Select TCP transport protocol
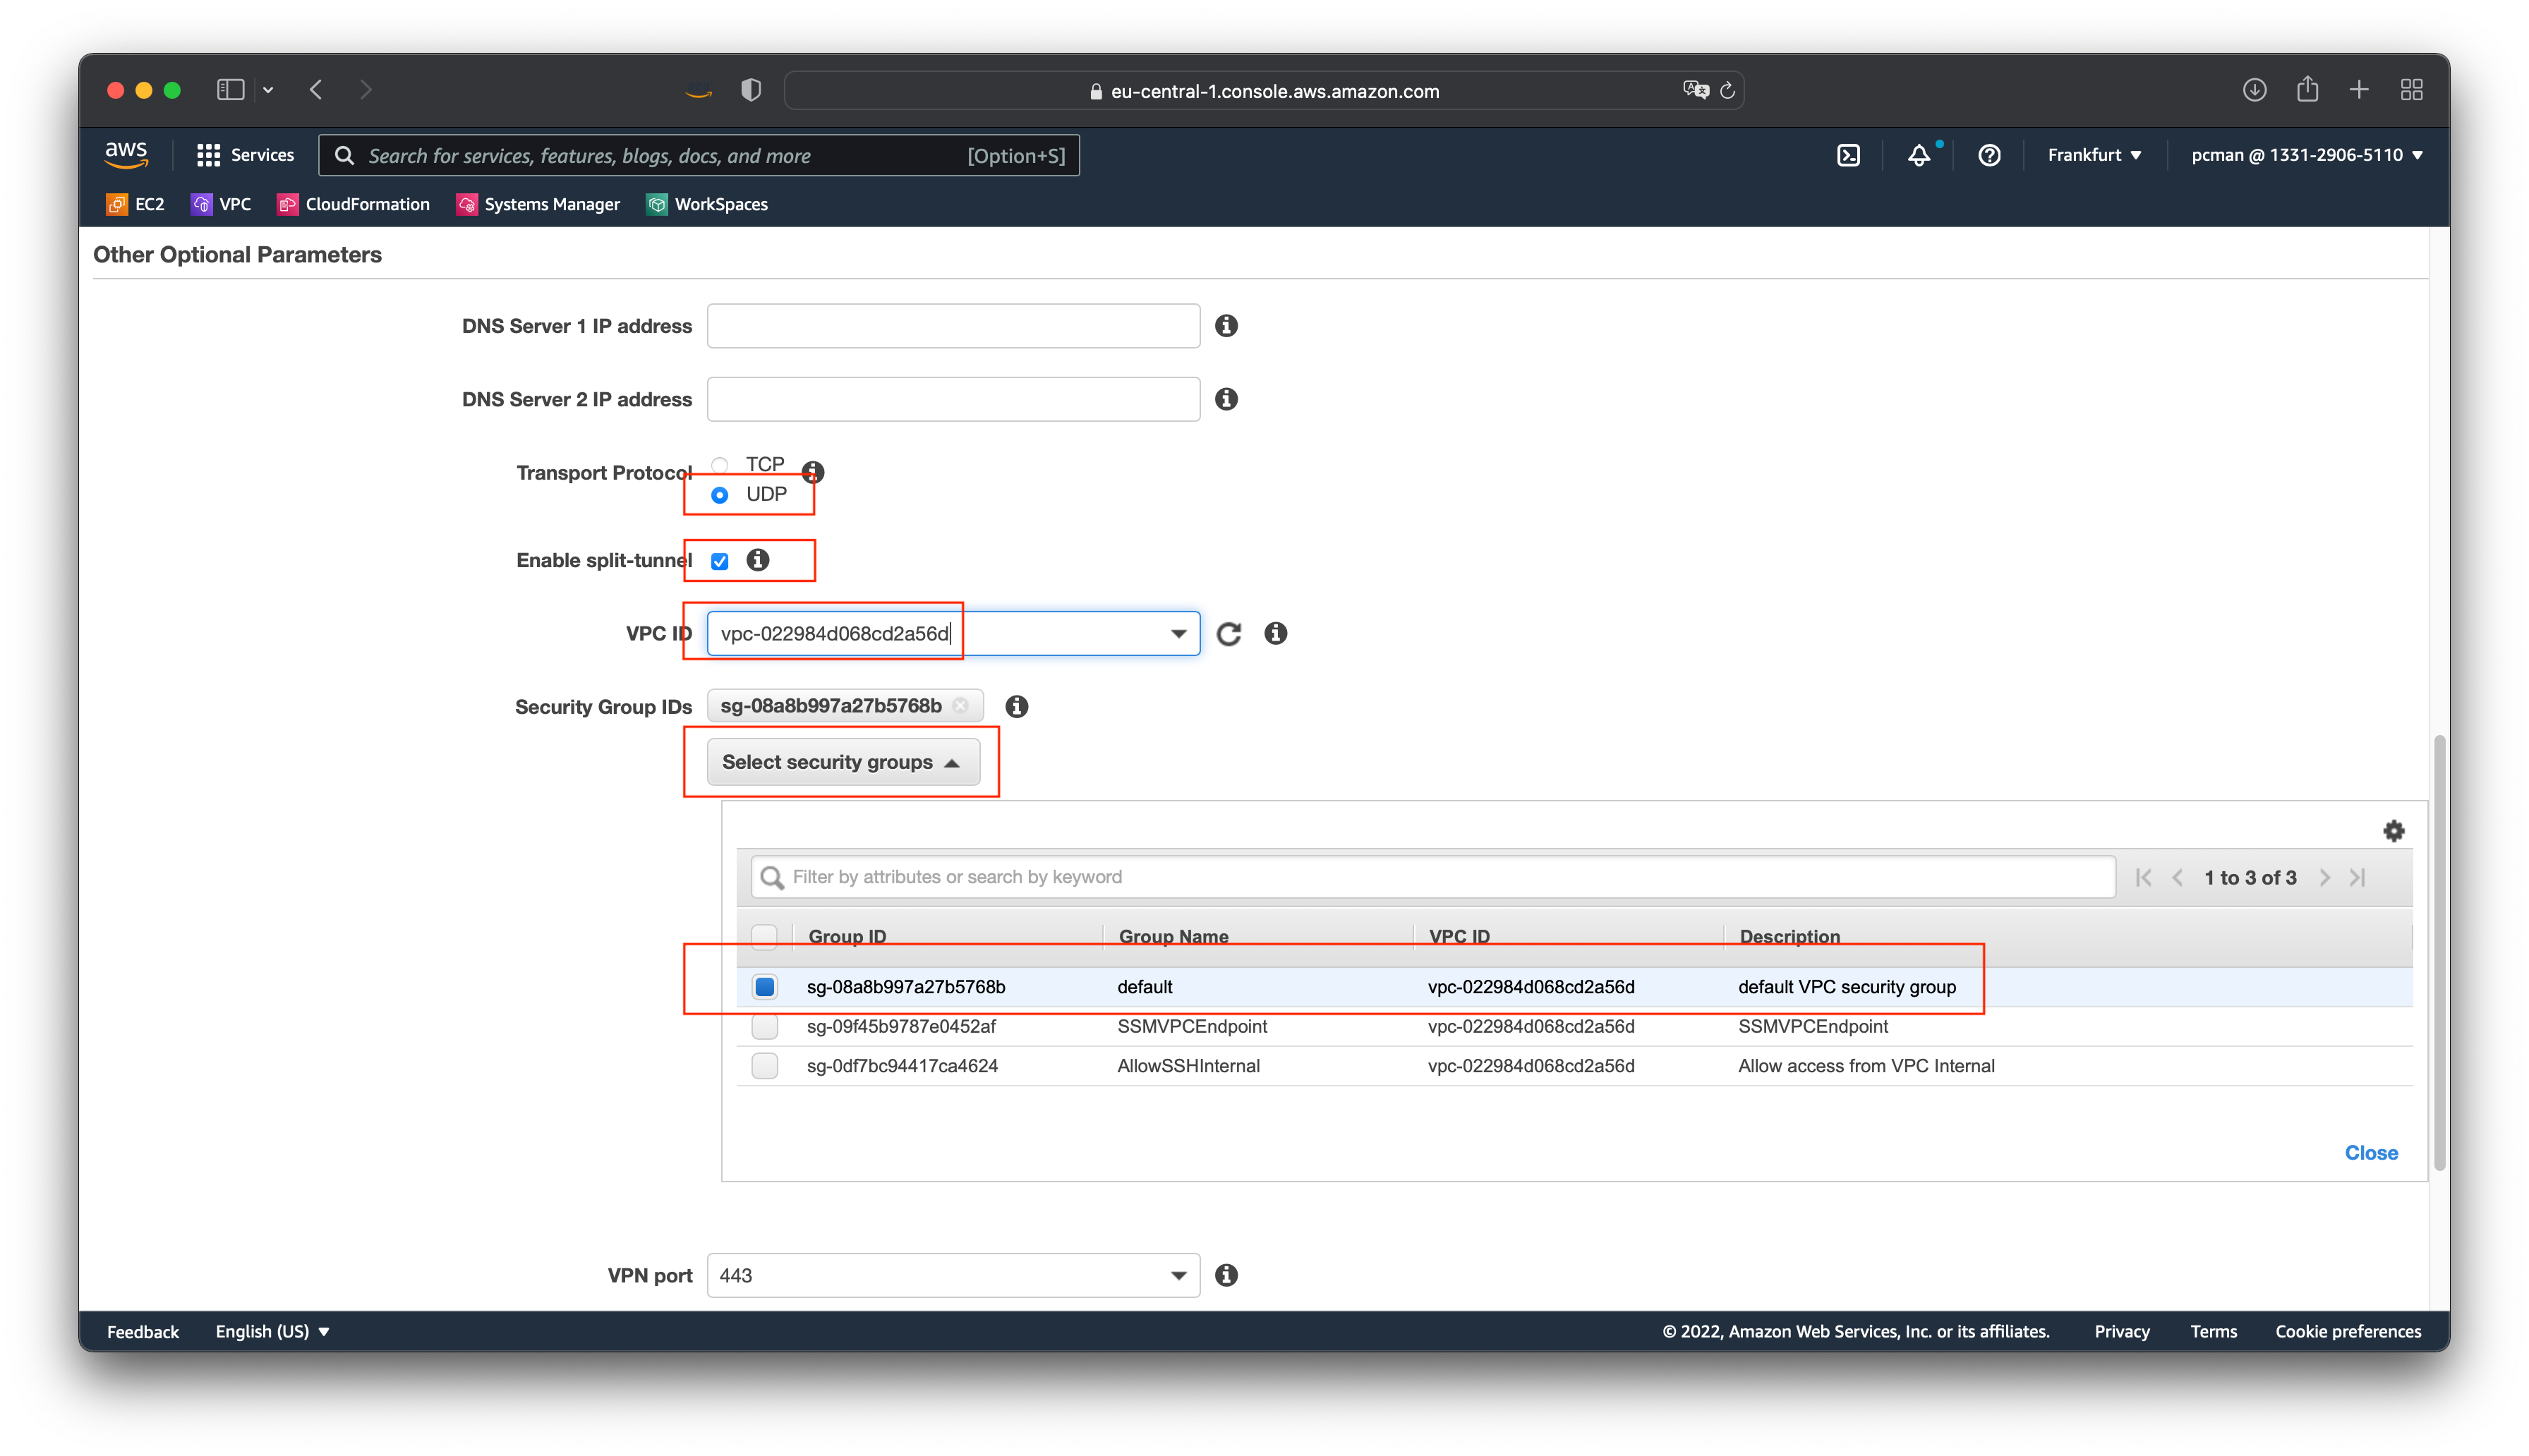This screenshot has height=1456, width=2529. (719, 464)
